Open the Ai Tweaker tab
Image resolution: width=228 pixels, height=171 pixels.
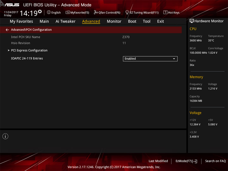pos(66,22)
